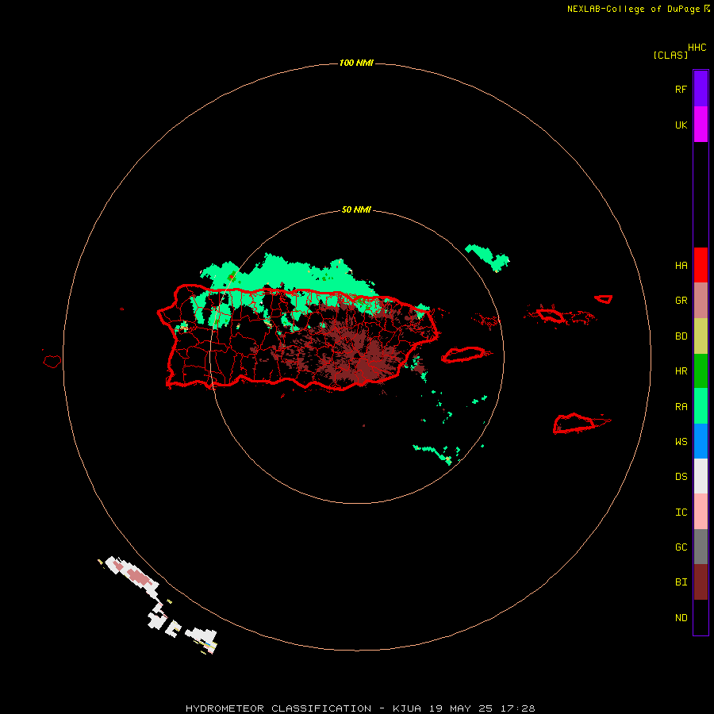Click the GR legend label
This screenshot has width=714, height=714.
tap(681, 301)
